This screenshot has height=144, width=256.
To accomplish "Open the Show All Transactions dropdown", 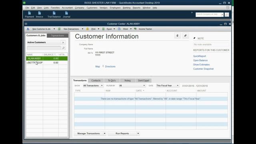I will coord(93,86).
